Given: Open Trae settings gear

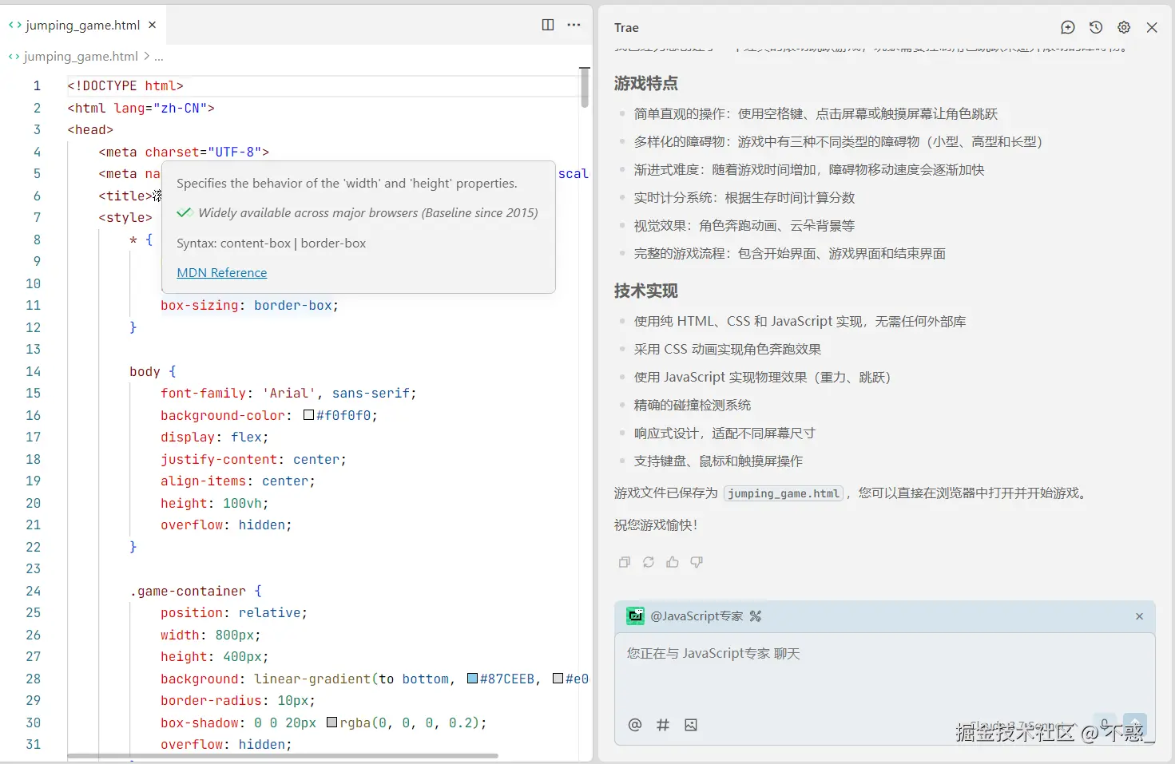Looking at the screenshot, I should point(1124,27).
